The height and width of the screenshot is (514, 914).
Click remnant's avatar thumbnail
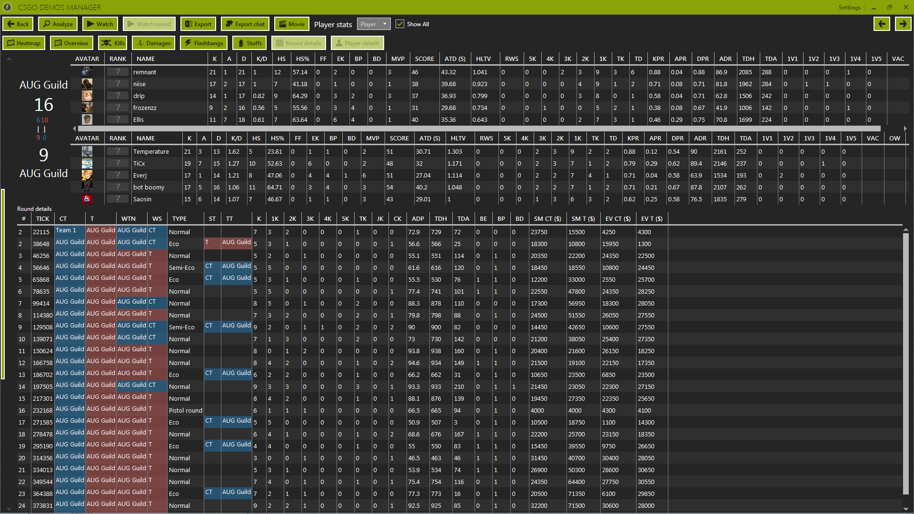point(87,72)
